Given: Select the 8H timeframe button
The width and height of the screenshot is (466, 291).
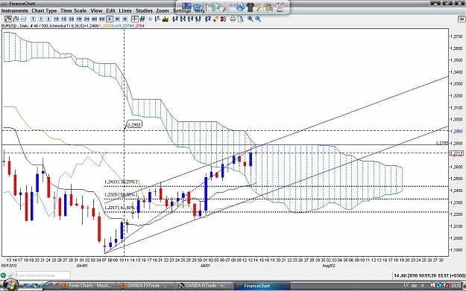Looking at the screenshot, I should coord(102,19).
